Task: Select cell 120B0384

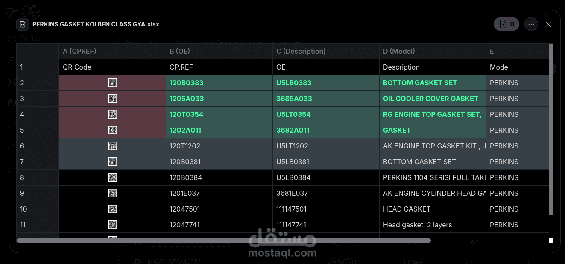Action: pos(219,177)
